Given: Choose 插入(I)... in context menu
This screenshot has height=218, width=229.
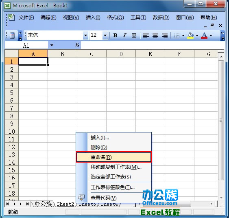Looking at the screenshot, I should click(x=113, y=138).
